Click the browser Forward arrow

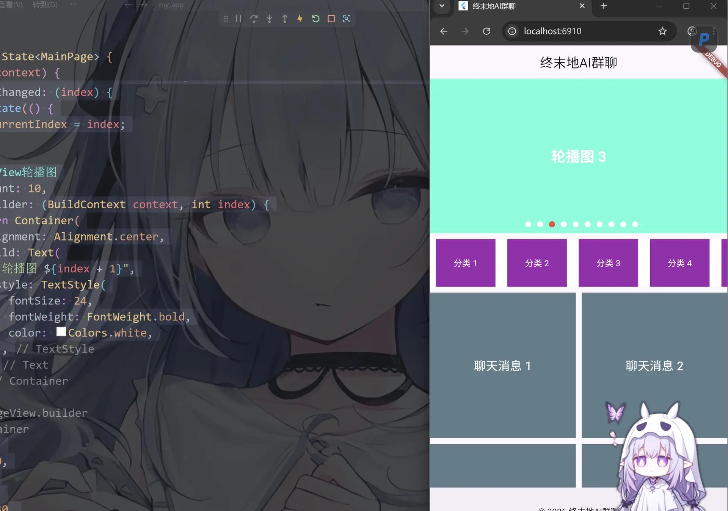click(x=465, y=31)
